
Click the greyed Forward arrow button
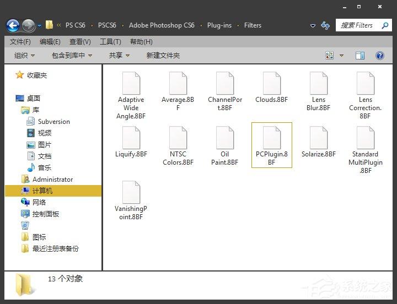point(28,25)
